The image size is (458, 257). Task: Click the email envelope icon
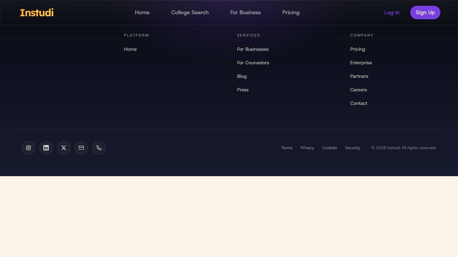pyautogui.click(x=81, y=148)
